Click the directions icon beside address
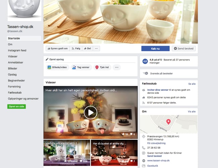218x168 pixels. tap(144, 136)
